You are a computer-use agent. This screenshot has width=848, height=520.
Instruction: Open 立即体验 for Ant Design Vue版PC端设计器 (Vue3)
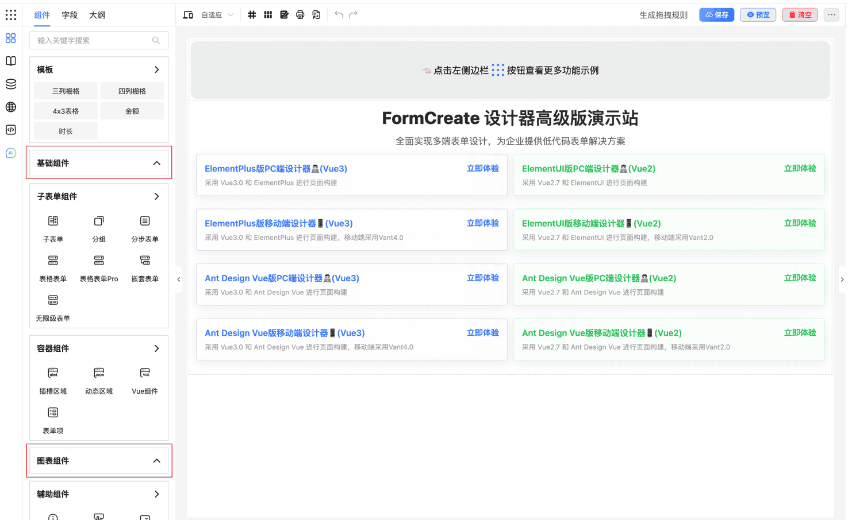click(483, 278)
